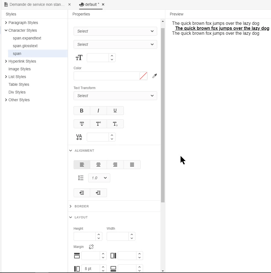Image resolution: width=271 pixels, height=273 pixels.
Task: Decrease the font size stepper
Action: [x=112, y=60]
